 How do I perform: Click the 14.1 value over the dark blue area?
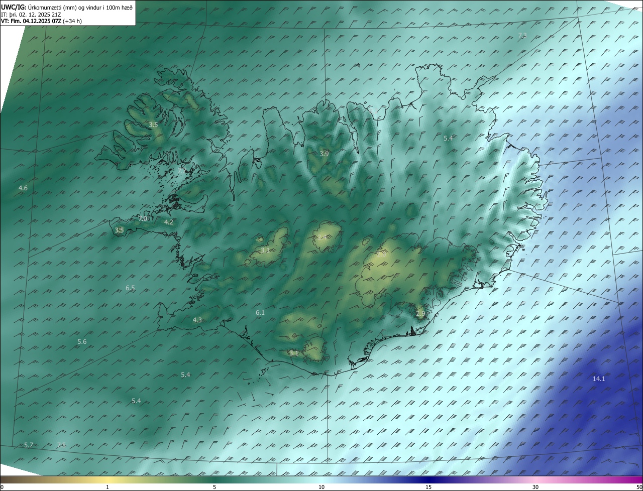click(x=599, y=379)
